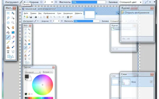The image size is (159, 99).
Task: Open the palette options arrow below the color wheel
Action: pos(32,94)
